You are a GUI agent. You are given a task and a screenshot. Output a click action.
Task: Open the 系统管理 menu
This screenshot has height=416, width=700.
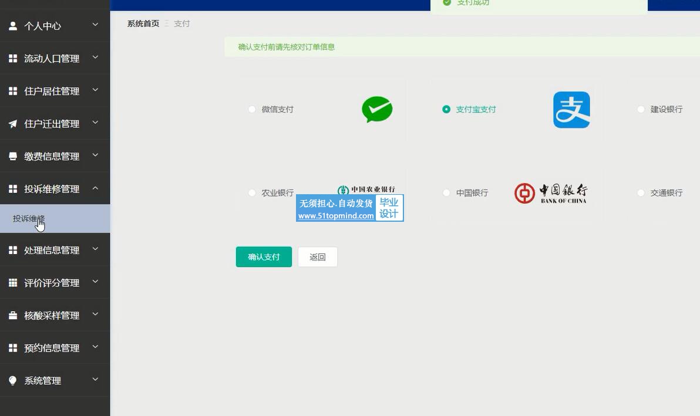(x=55, y=380)
